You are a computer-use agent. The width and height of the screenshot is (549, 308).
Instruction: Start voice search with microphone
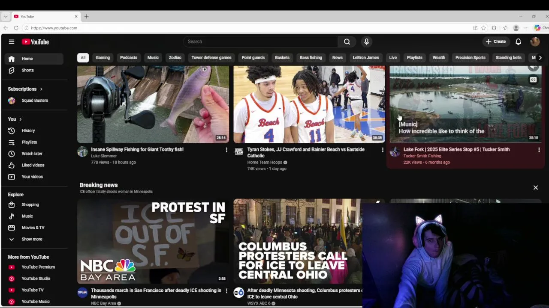366,41
